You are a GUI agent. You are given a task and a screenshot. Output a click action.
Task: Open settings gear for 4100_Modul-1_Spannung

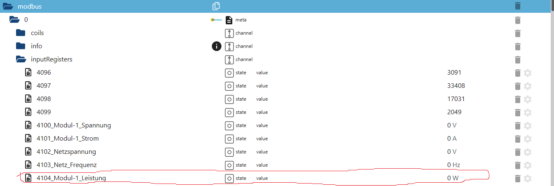[x=528, y=126]
